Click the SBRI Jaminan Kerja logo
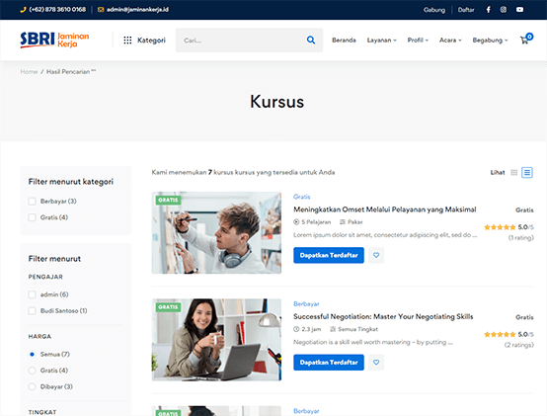Screen dimensions: 547x416 (x=54, y=40)
